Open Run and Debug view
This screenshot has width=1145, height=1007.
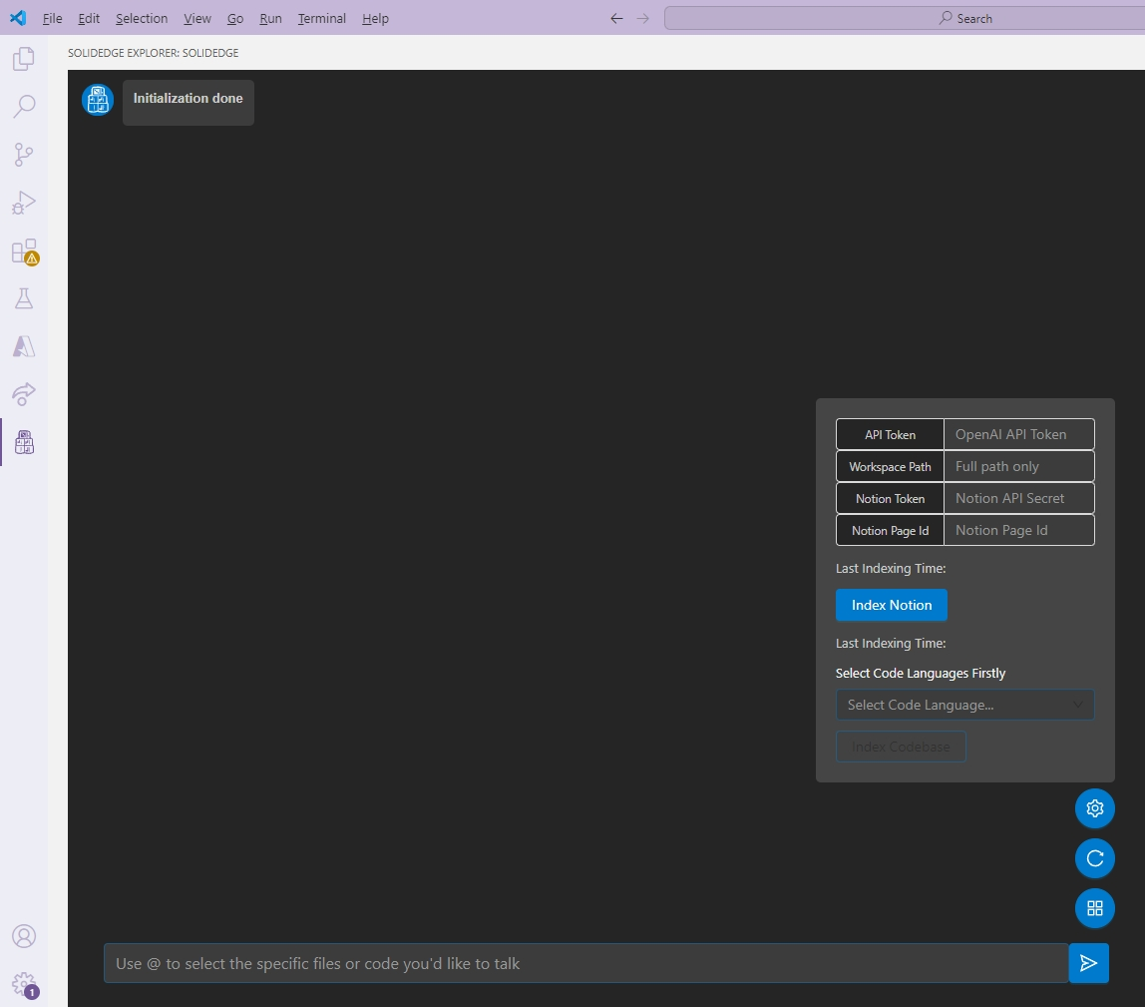point(24,203)
